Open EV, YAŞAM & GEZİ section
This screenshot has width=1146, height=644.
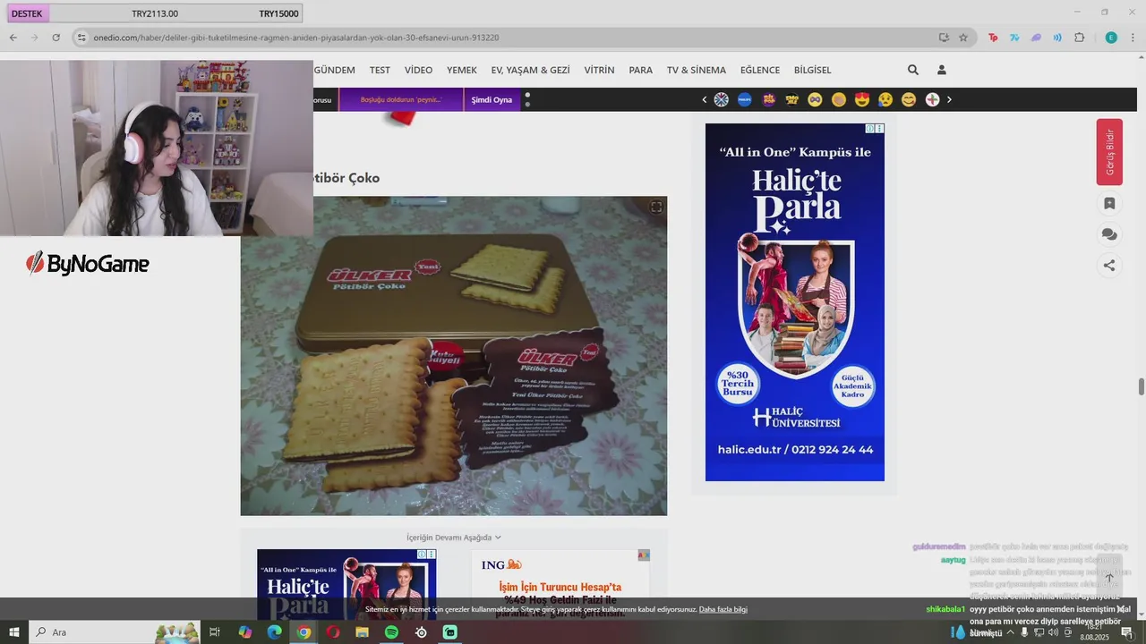tap(530, 70)
